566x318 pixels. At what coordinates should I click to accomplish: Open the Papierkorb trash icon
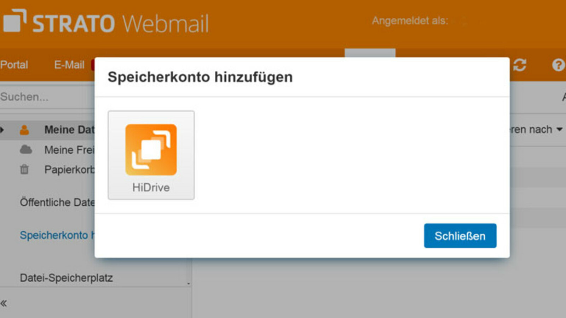[24, 170]
